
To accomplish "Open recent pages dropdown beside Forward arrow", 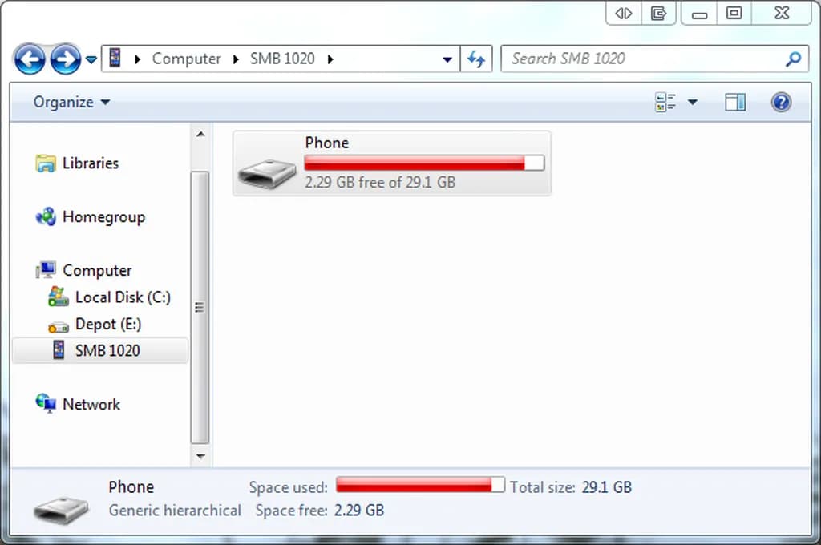I will (x=91, y=59).
